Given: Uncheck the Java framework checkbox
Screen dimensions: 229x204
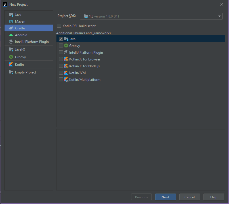Looking at the screenshot, I should (61, 39).
